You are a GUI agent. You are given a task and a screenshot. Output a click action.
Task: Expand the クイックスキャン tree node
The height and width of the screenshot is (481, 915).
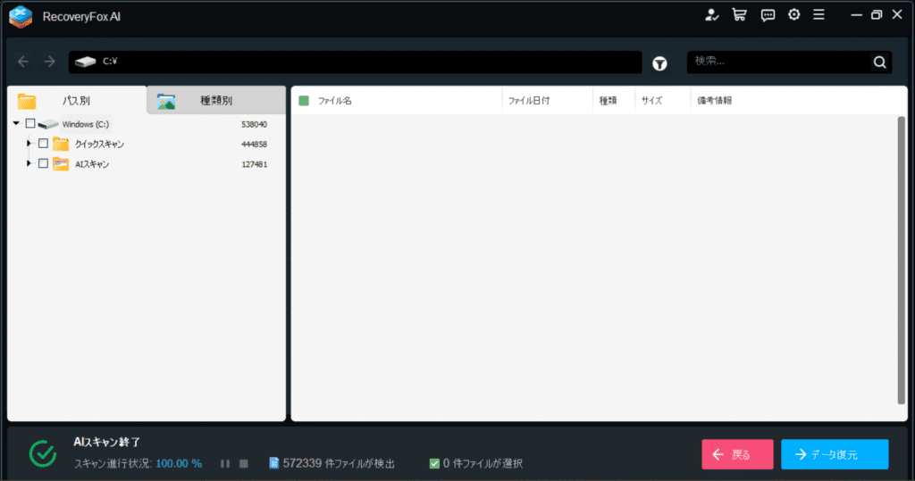[29, 144]
